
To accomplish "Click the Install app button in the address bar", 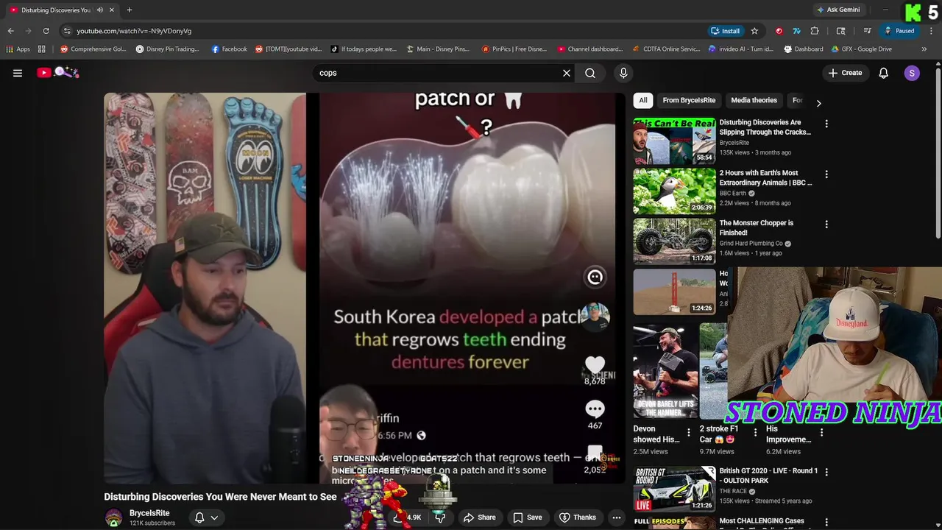I will [x=726, y=31].
